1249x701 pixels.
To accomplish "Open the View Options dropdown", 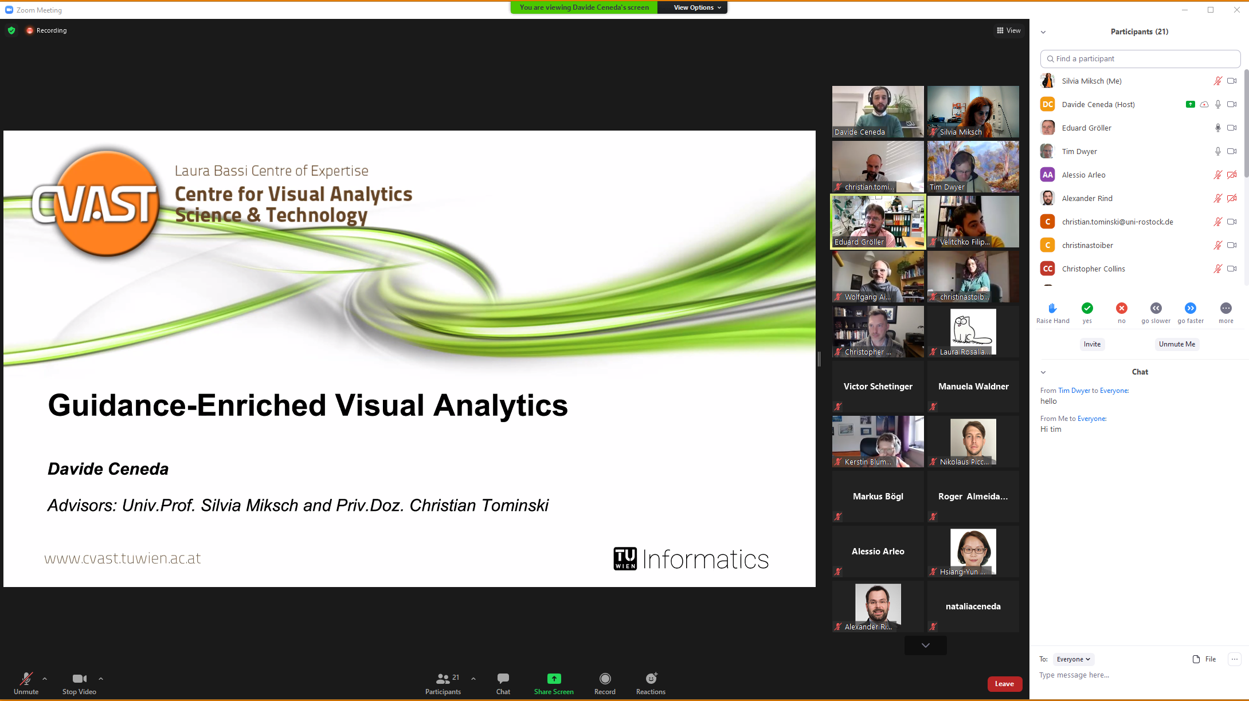I will click(x=697, y=7).
